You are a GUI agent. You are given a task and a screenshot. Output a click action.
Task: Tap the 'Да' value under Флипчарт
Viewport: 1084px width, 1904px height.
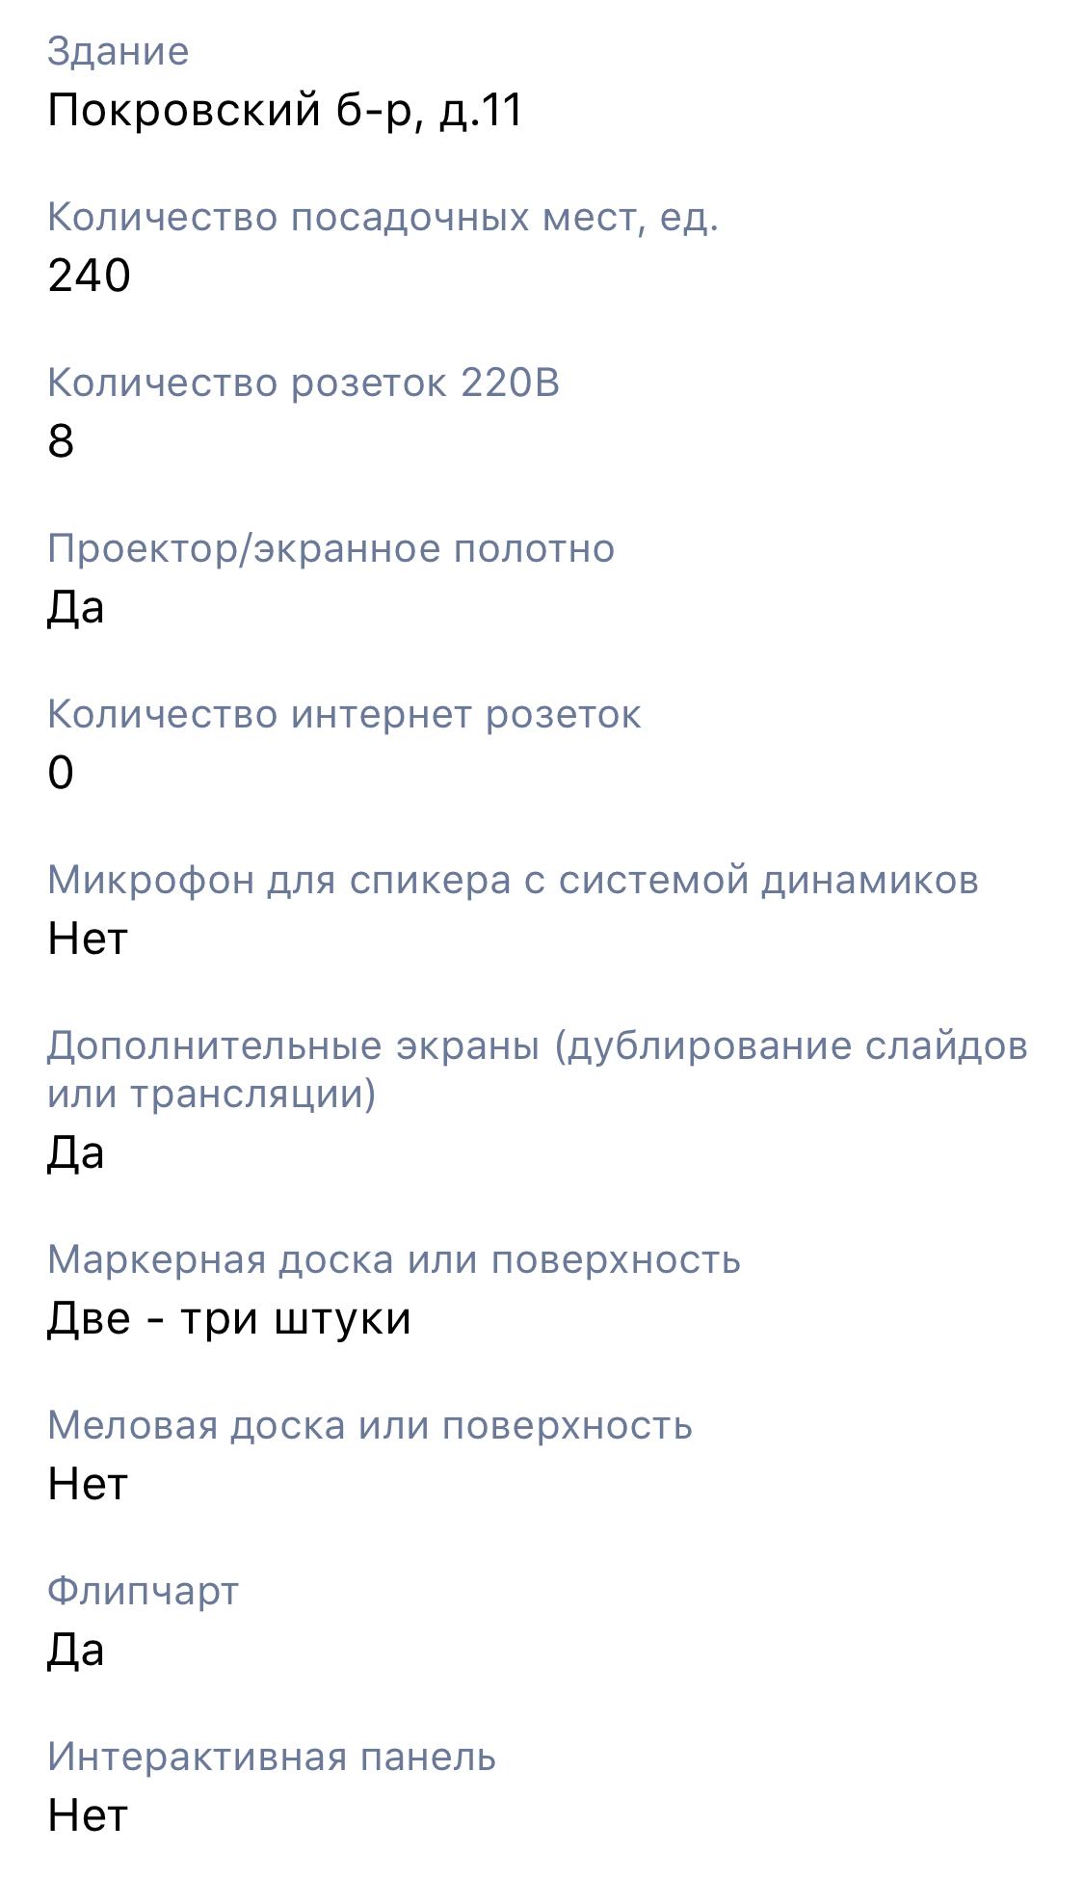(x=75, y=1650)
